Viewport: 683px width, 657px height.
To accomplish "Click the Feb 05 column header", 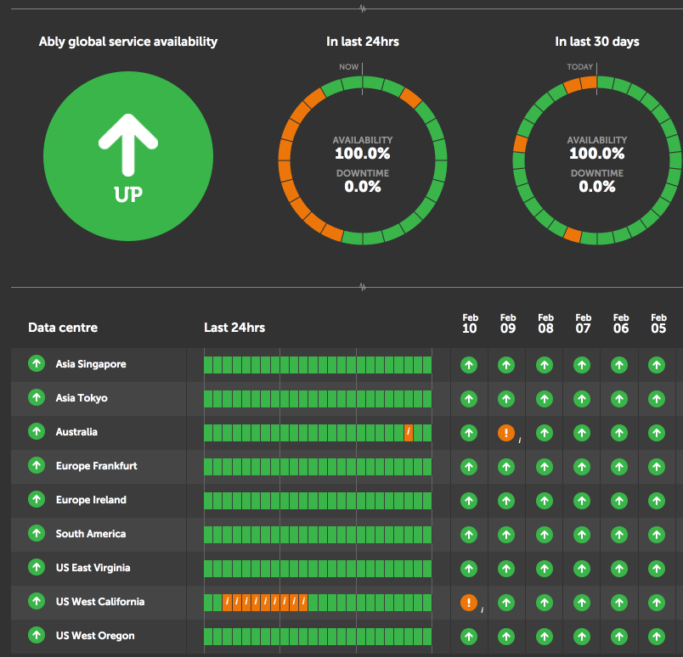I will click(658, 323).
